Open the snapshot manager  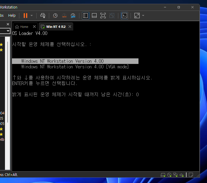73,16
